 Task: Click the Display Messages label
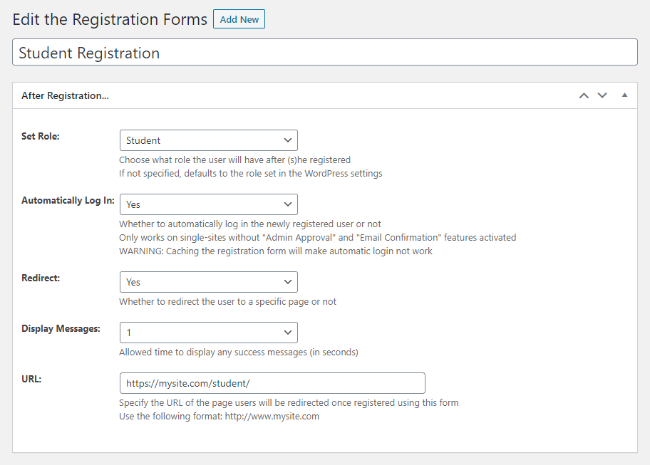[x=61, y=329]
